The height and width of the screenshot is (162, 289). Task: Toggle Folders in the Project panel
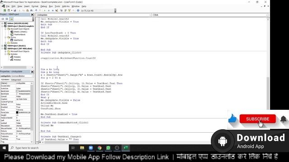pyautogui.click(x=11, y=19)
